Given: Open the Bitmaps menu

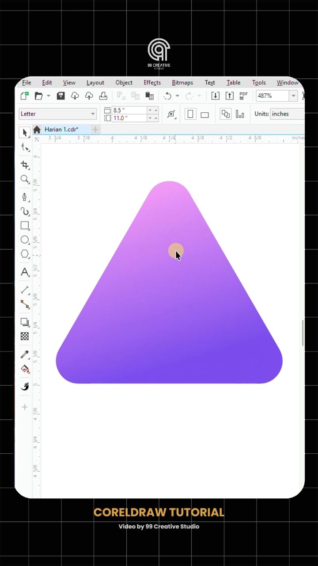Looking at the screenshot, I should coord(182,82).
